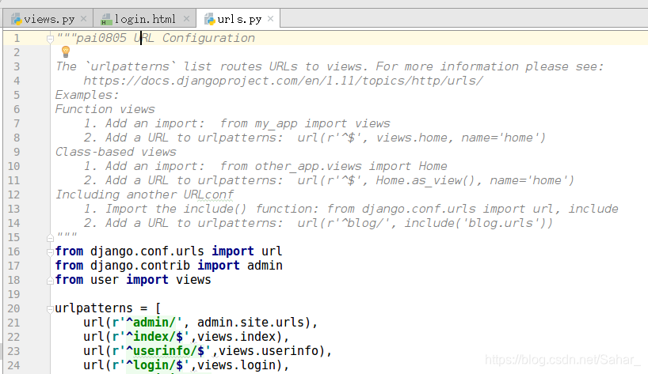Click line number 1 in the gutter
Image resolution: width=648 pixels, height=374 pixels.
pyautogui.click(x=17, y=38)
